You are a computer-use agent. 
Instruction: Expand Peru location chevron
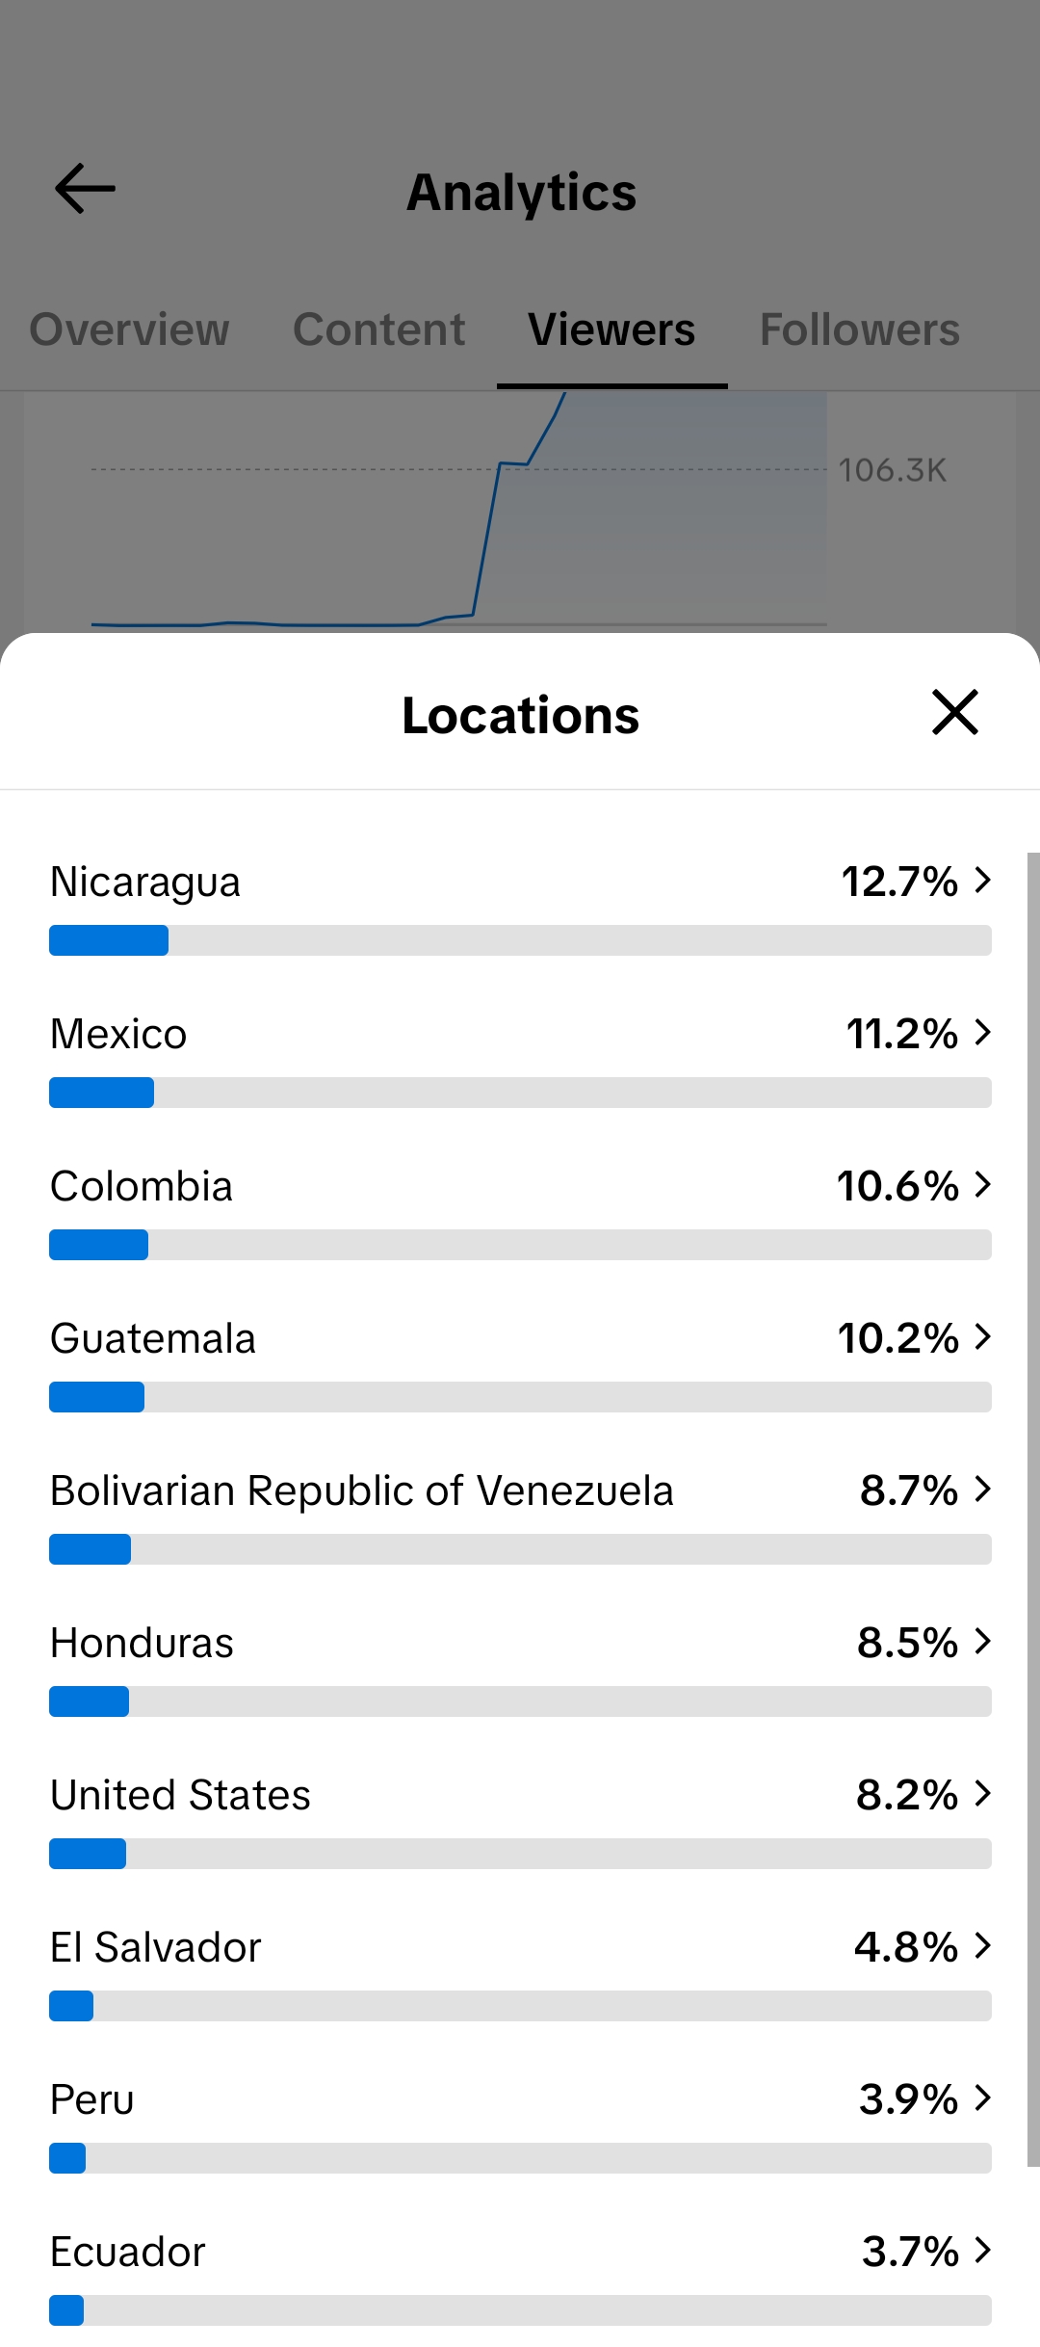pos(982,2097)
